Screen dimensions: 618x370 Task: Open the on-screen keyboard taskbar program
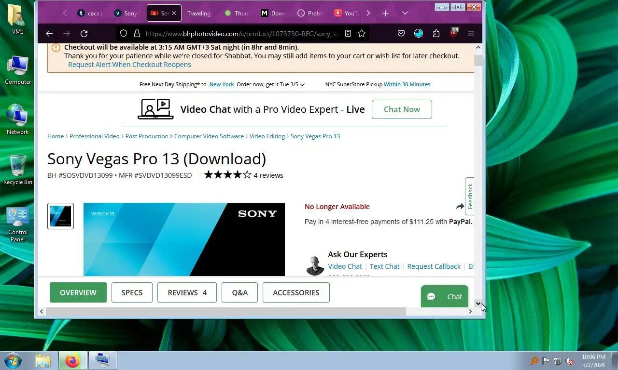click(x=102, y=360)
